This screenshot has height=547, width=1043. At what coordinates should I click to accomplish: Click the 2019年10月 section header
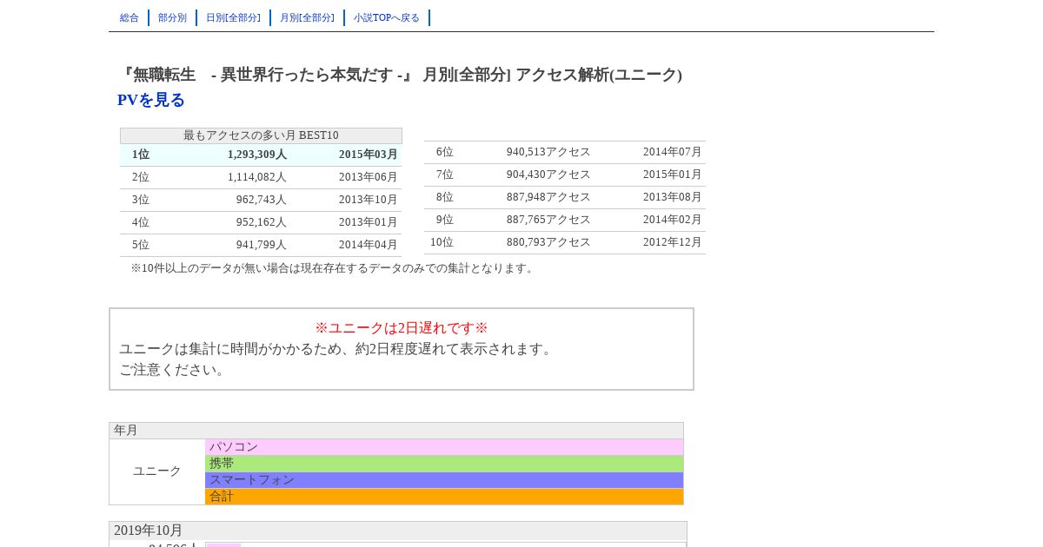(398, 531)
